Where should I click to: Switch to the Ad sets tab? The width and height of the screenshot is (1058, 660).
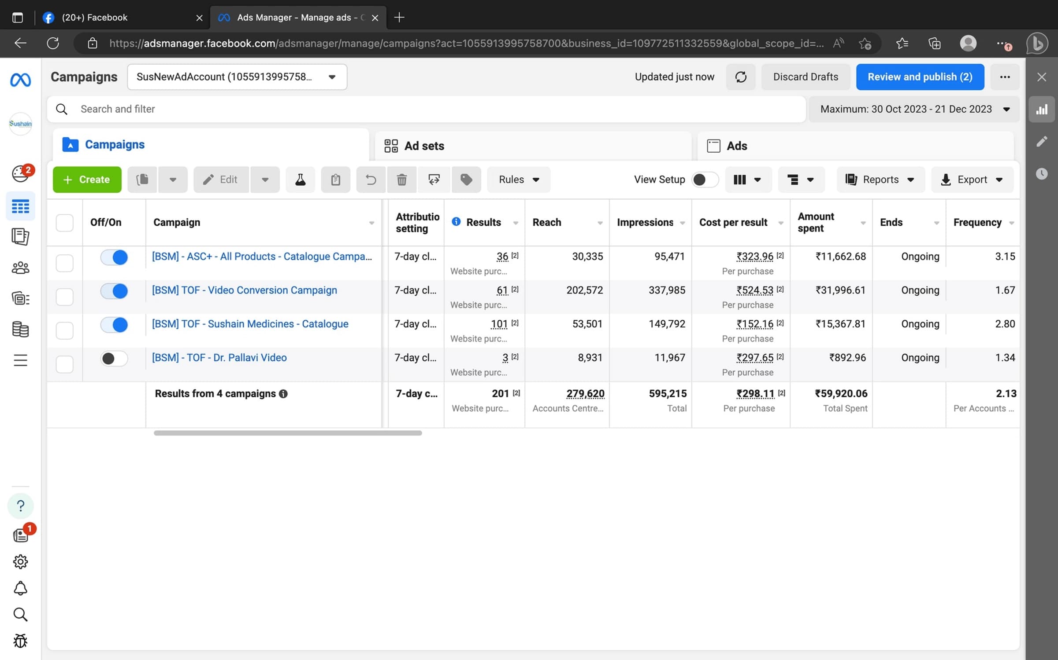point(424,146)
